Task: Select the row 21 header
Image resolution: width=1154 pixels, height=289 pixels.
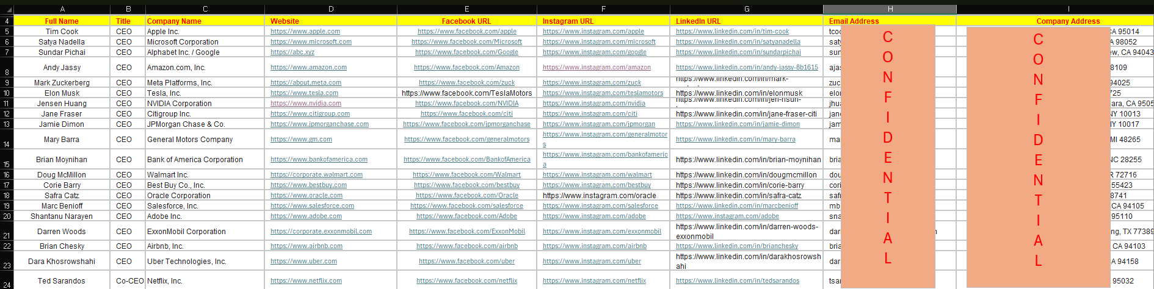Action: (x=7, y=231)
